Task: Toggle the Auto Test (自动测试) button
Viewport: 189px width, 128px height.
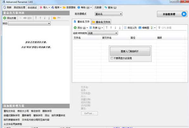Action: click(32, 8)
